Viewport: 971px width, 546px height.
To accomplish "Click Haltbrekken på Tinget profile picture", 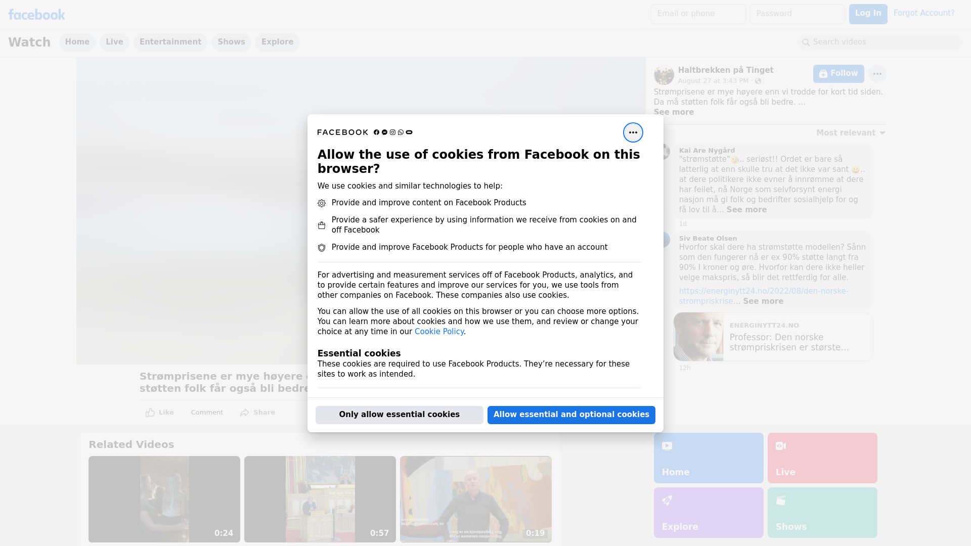I will coord(664,75).
